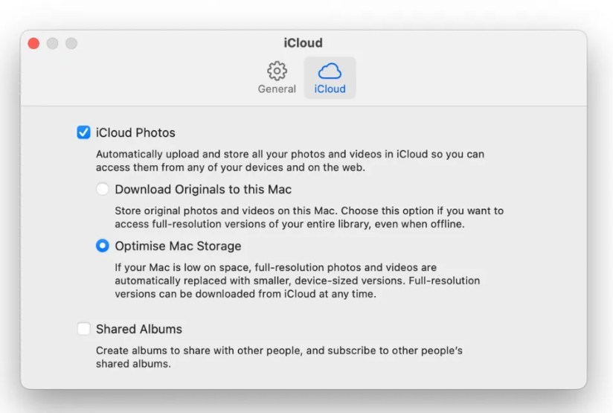Click the iCloud cloud icon
This screenshot has width=613, height=413.
click(x=330, y=71)
